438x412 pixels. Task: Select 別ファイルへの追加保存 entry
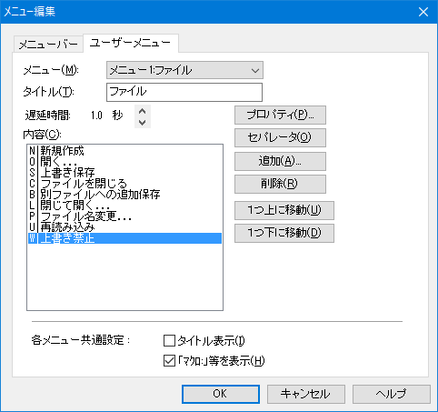click(124, 195)
